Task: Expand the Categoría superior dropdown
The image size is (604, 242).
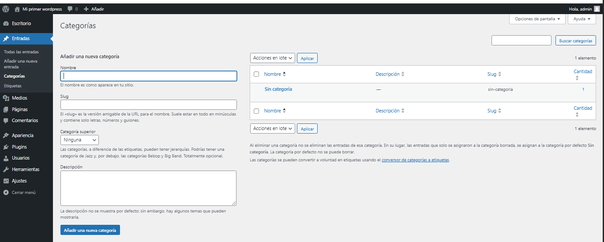Action: 79,140
